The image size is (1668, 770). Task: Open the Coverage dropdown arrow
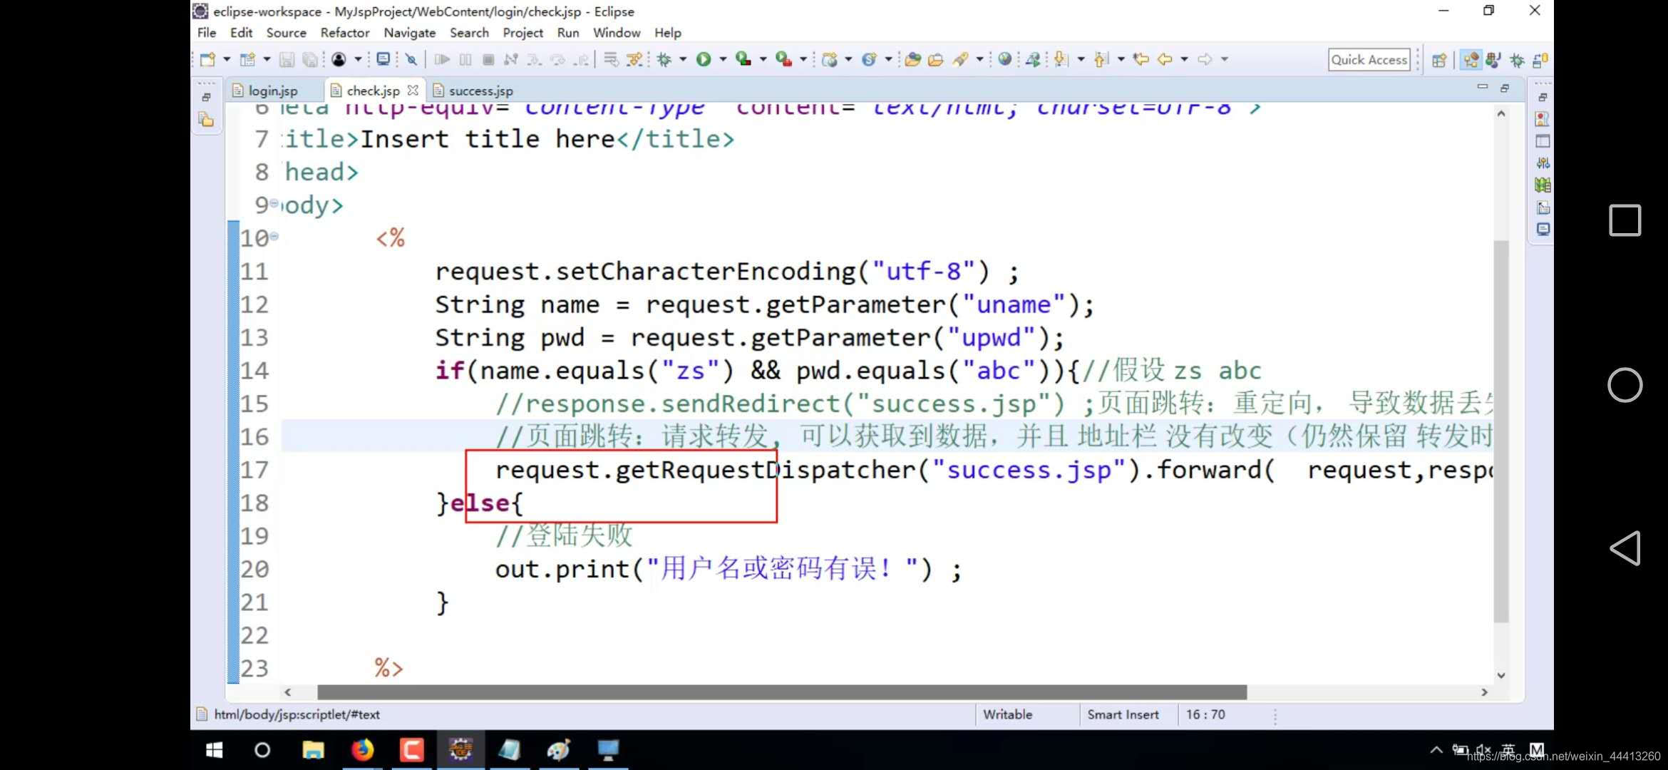(763, 60)
